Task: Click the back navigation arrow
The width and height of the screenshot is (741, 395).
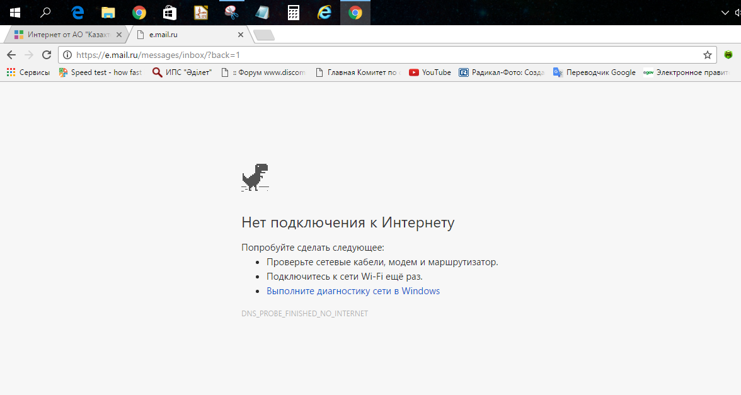Action: coord(11,55)
